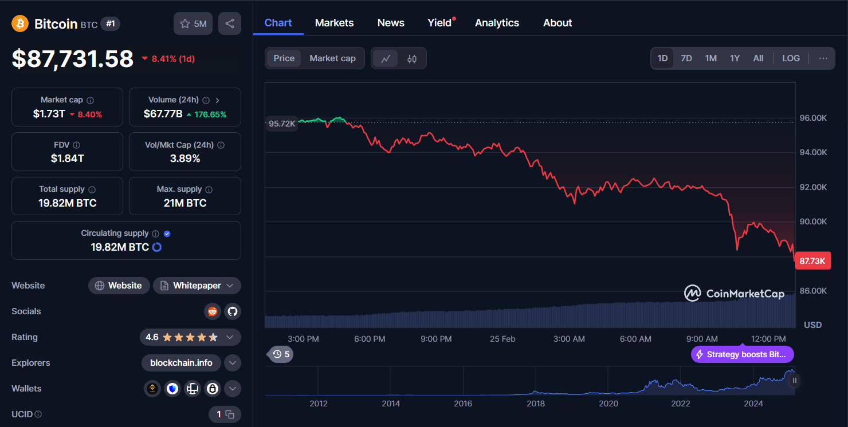The height and width of the screenshot is (427, 848).
Task: Open Bitcoin's Reddit social icon
Action: (212, 311)
